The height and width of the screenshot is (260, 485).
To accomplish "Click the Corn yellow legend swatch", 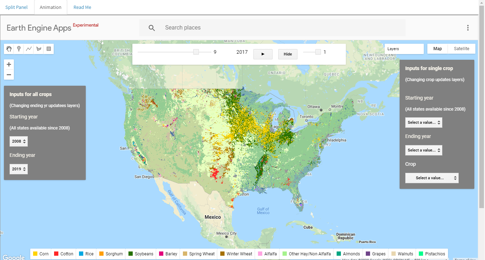I will (35, 254).
